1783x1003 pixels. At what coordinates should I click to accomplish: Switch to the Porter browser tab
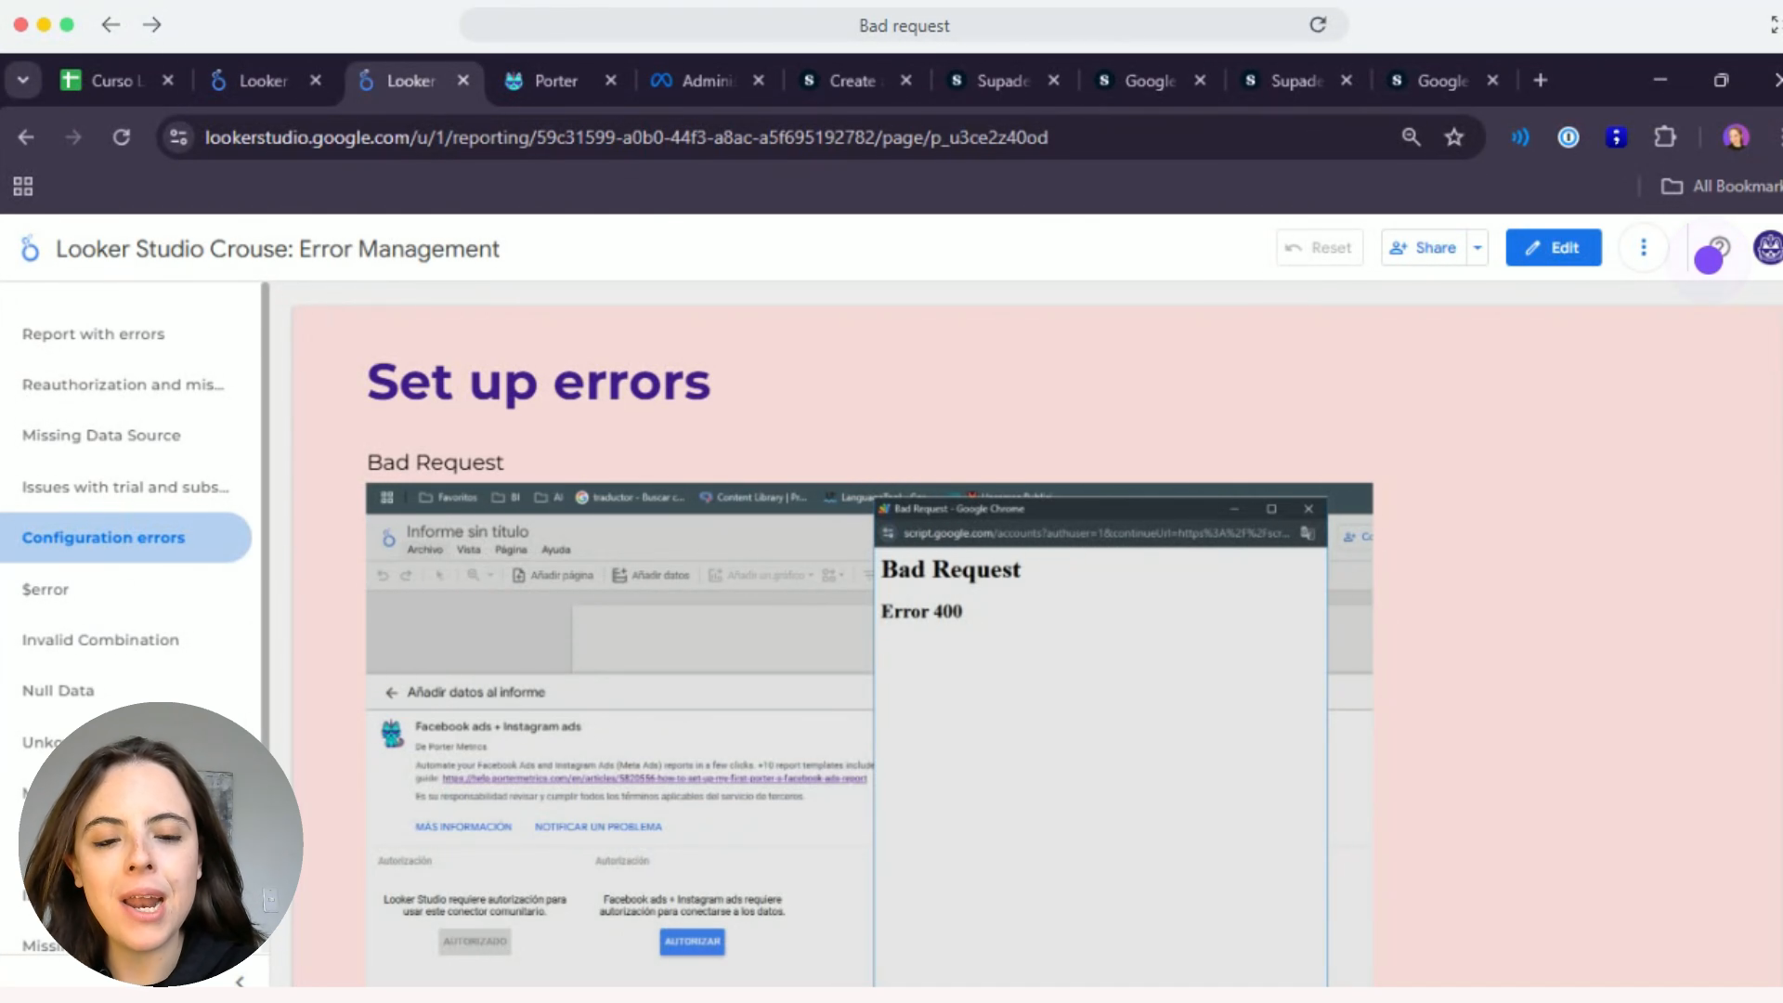click(x=555, y=81)
